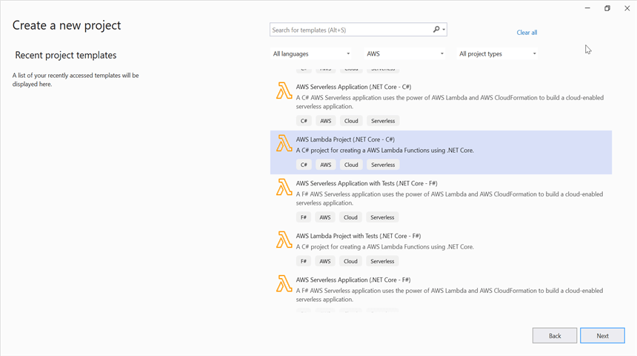
Task: Expand the All project types dropdown
Action: [x=498, y=53]
